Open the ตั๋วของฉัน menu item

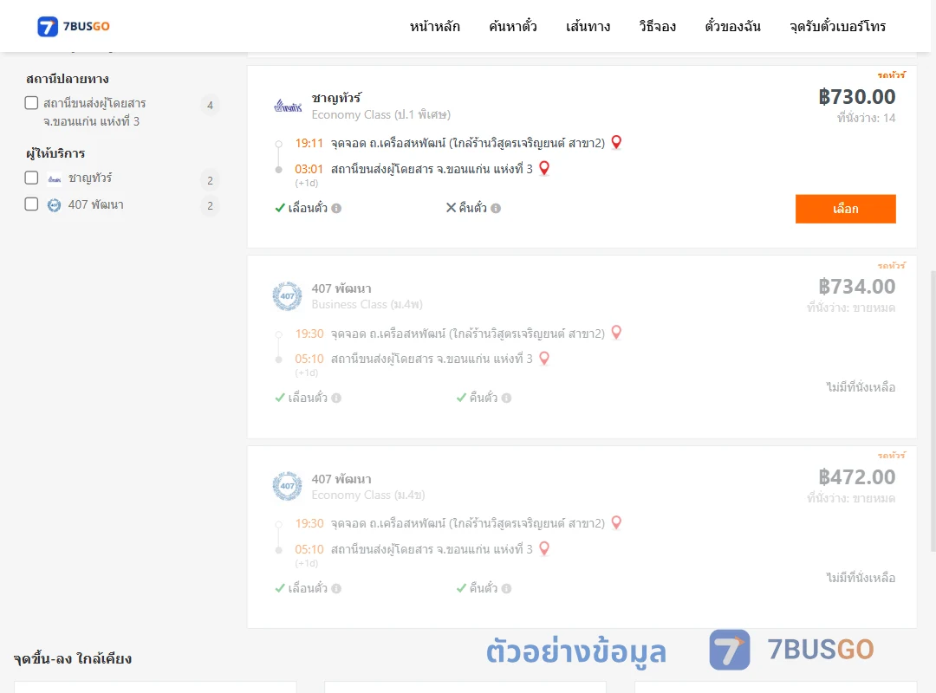point(732,26)
